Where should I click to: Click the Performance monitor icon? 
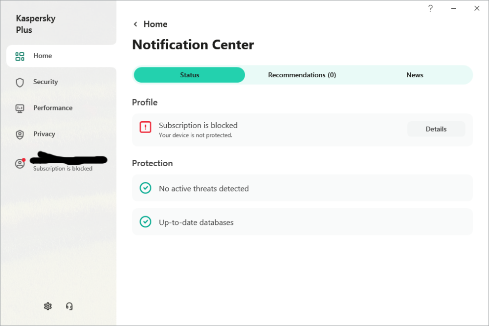point(20,108)
